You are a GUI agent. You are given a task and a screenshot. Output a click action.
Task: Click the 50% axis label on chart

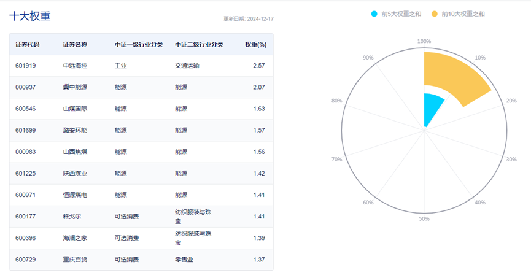424,218
